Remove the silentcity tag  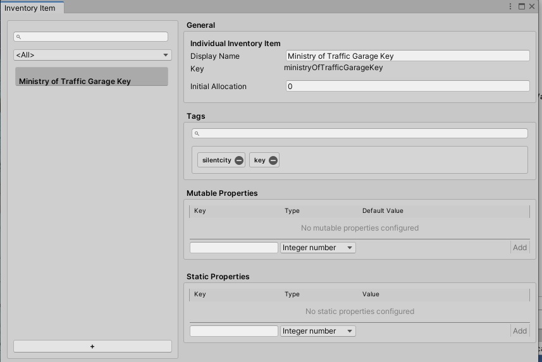pyautogui.click(x=239, y=160)
